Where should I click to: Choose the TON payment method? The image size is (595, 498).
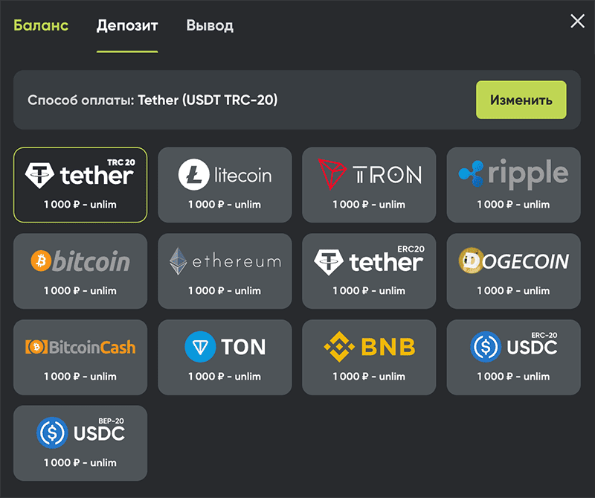[x=225, y=357]
